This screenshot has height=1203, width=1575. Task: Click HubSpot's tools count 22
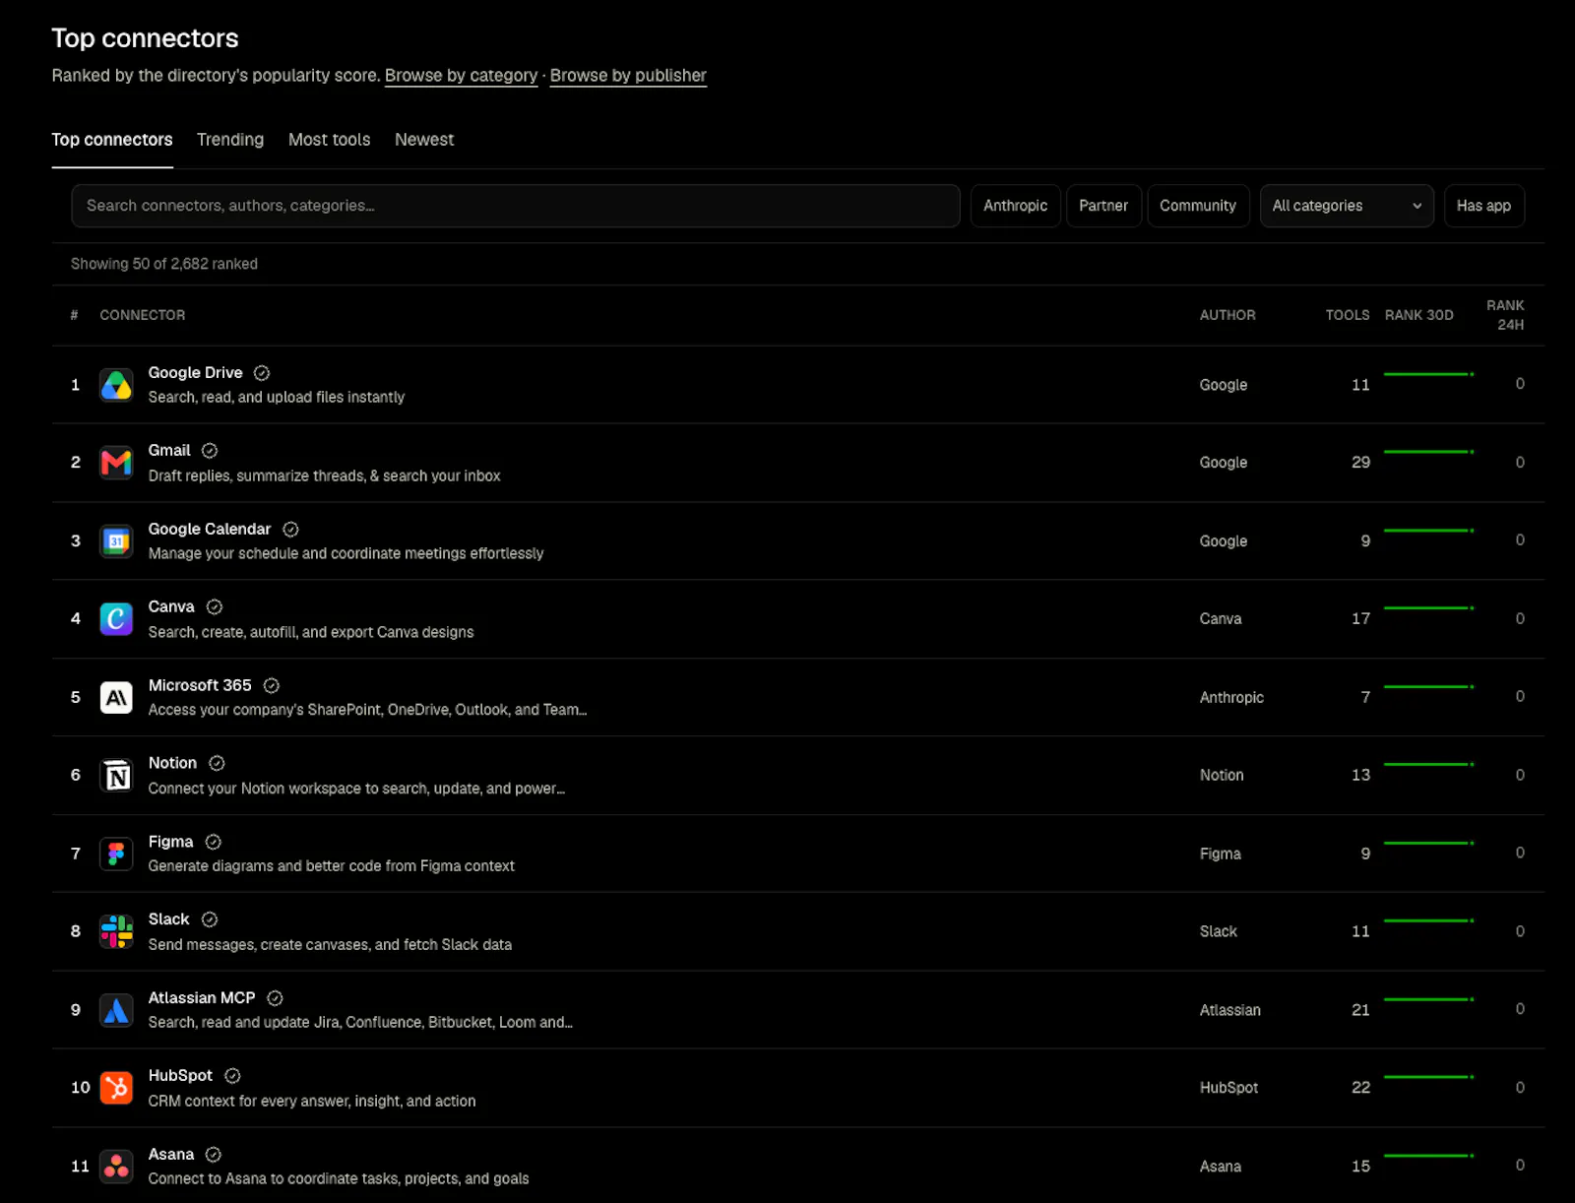[1360, 1088]
